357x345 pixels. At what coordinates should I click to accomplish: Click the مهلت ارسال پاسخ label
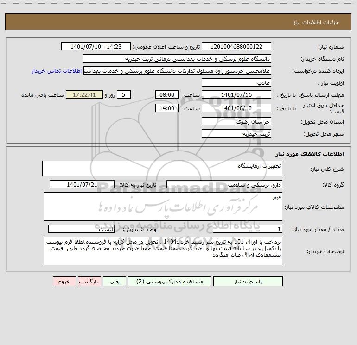click(321, 95)
